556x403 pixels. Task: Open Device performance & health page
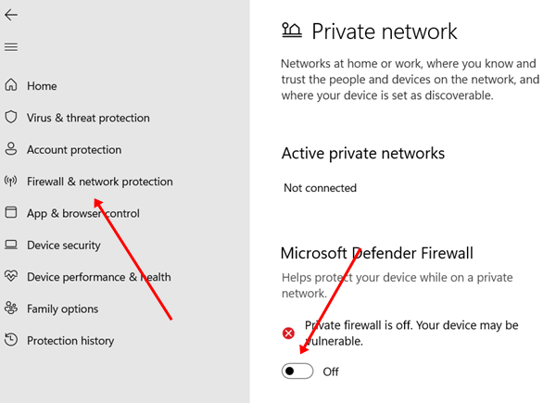[98, 277]
